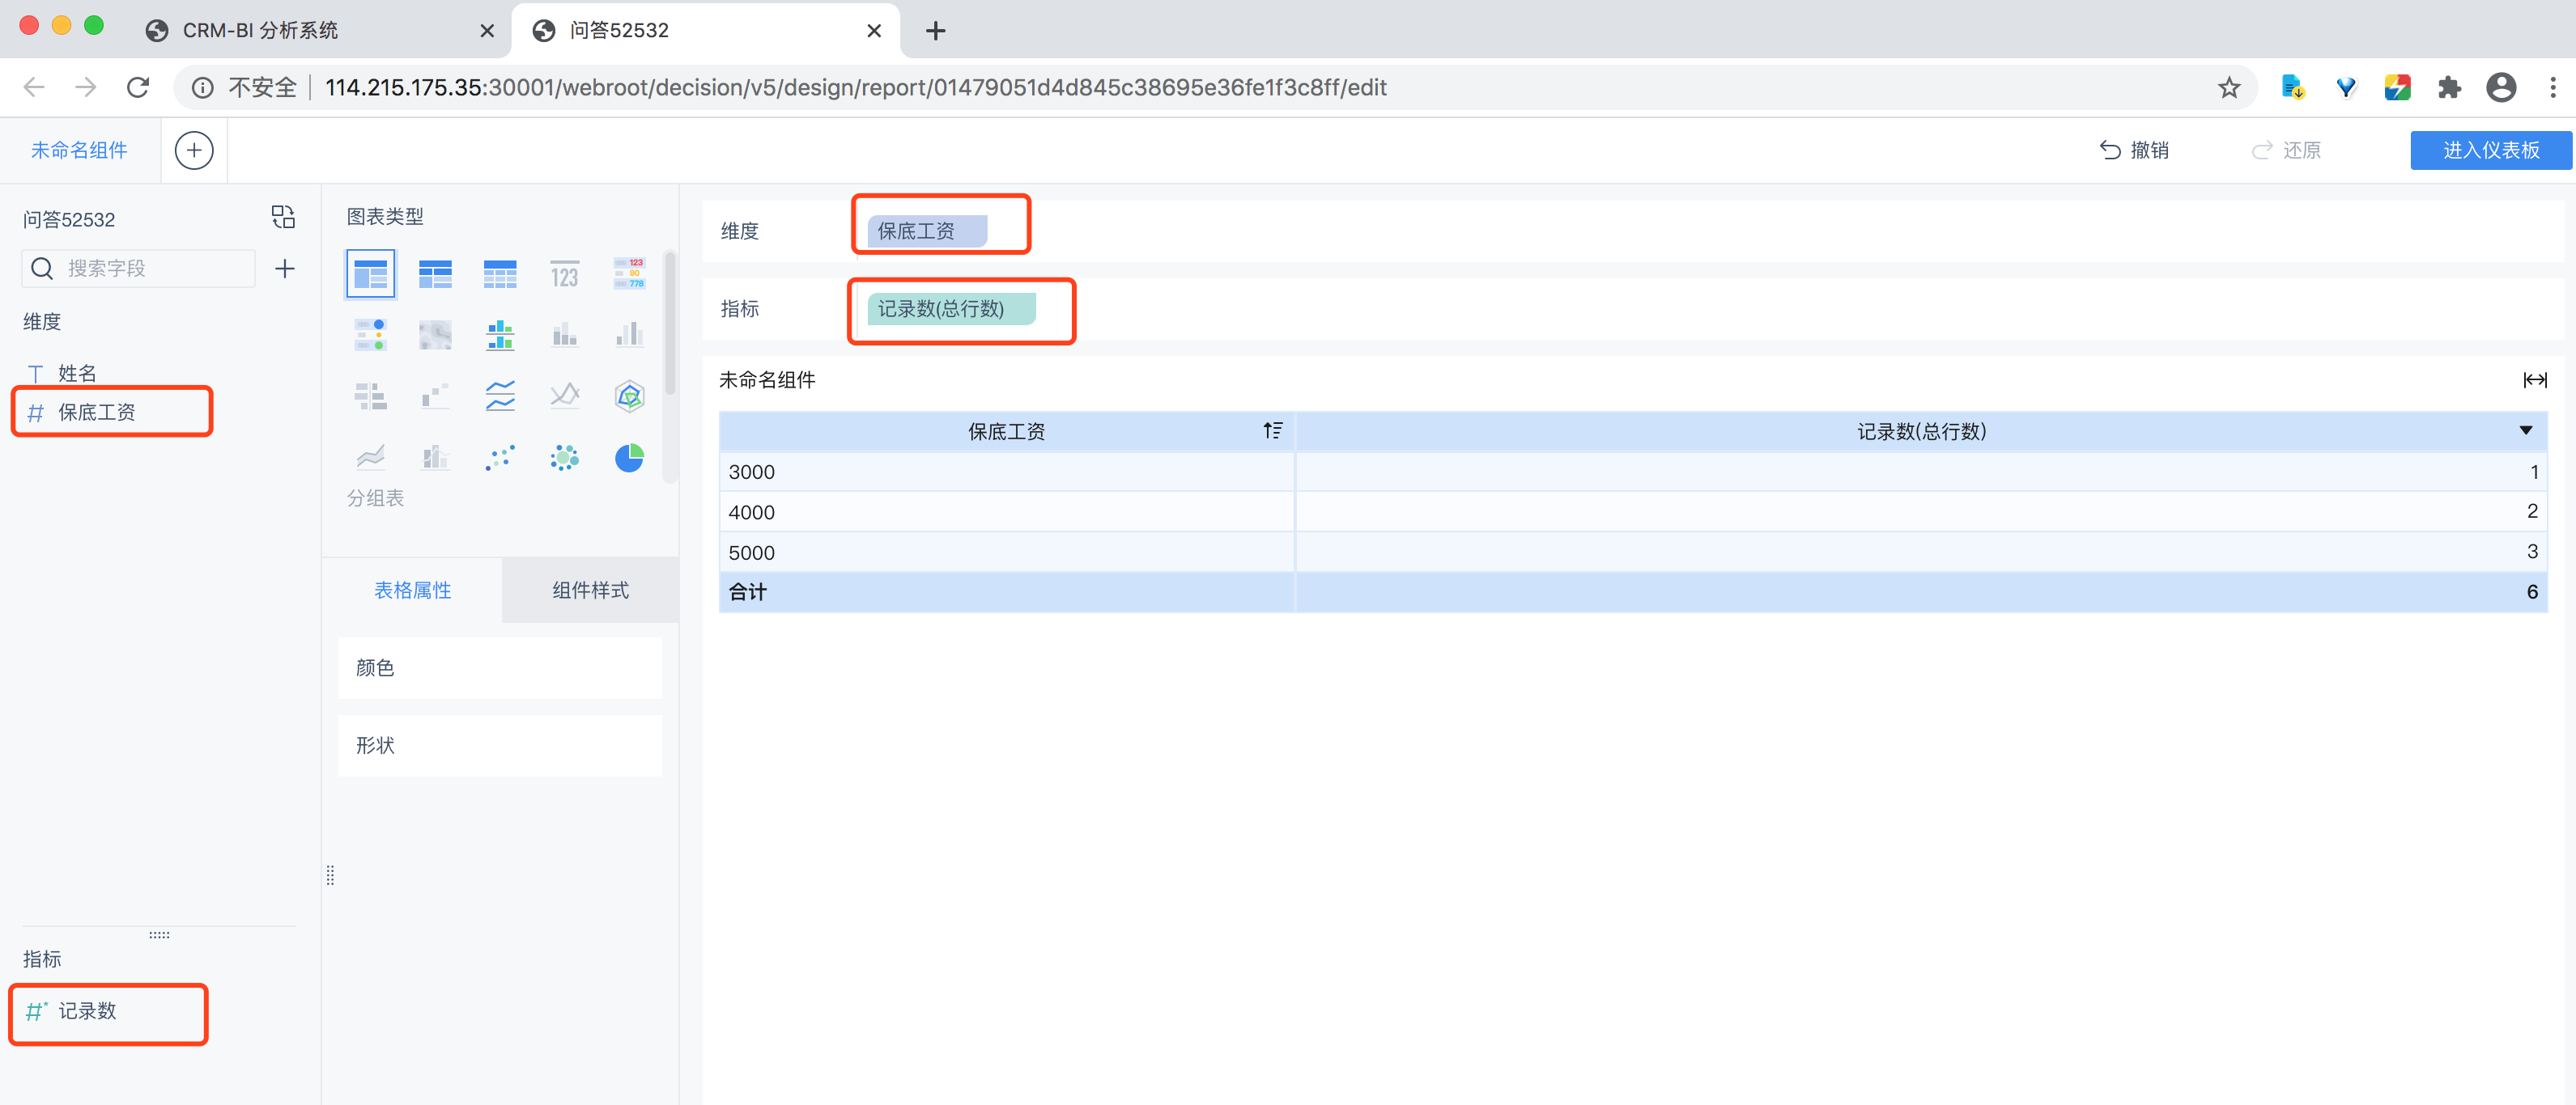Open the browser extensions puzzle icon
This screenshot has width=2576, height=1105.
2448,88
